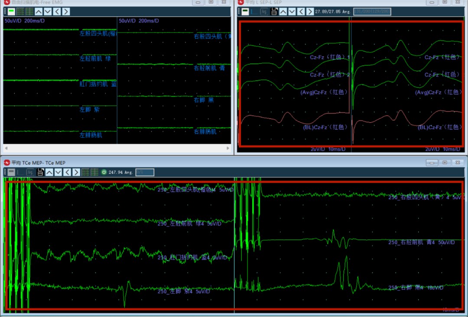Click the second waveform grid icon in Free EMG toolbar
This screenshot has width=468, height=317.
coord(29,12)
